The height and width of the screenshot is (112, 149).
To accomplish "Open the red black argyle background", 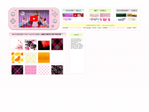I will point(57,44).
